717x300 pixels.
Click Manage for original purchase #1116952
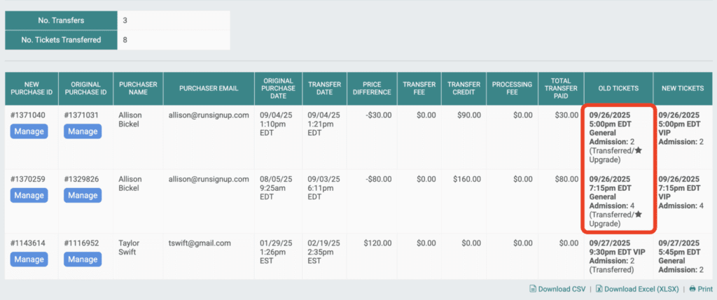(82, 259)
